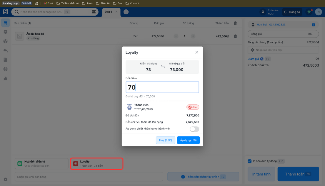
Task: Open the reports bar chart sidebar icon
Action: (x=5, y=78)
